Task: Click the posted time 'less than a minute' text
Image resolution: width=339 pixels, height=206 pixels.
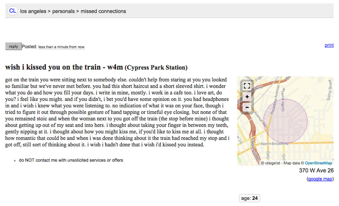Action: tap(61, 47)
